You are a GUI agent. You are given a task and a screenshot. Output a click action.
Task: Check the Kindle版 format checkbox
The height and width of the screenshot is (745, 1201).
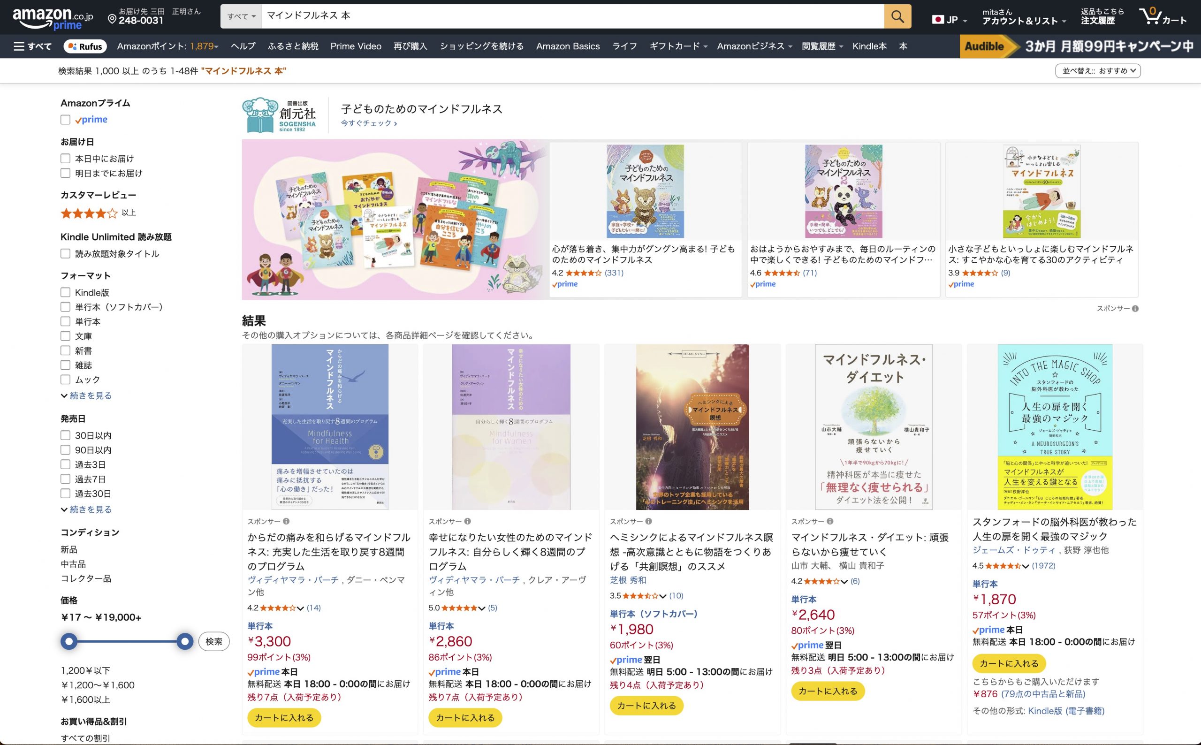pyautogui.click(x=65, y=292)
